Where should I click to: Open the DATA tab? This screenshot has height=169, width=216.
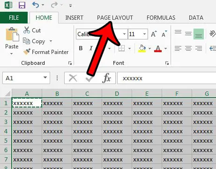[x=196, y=18]
